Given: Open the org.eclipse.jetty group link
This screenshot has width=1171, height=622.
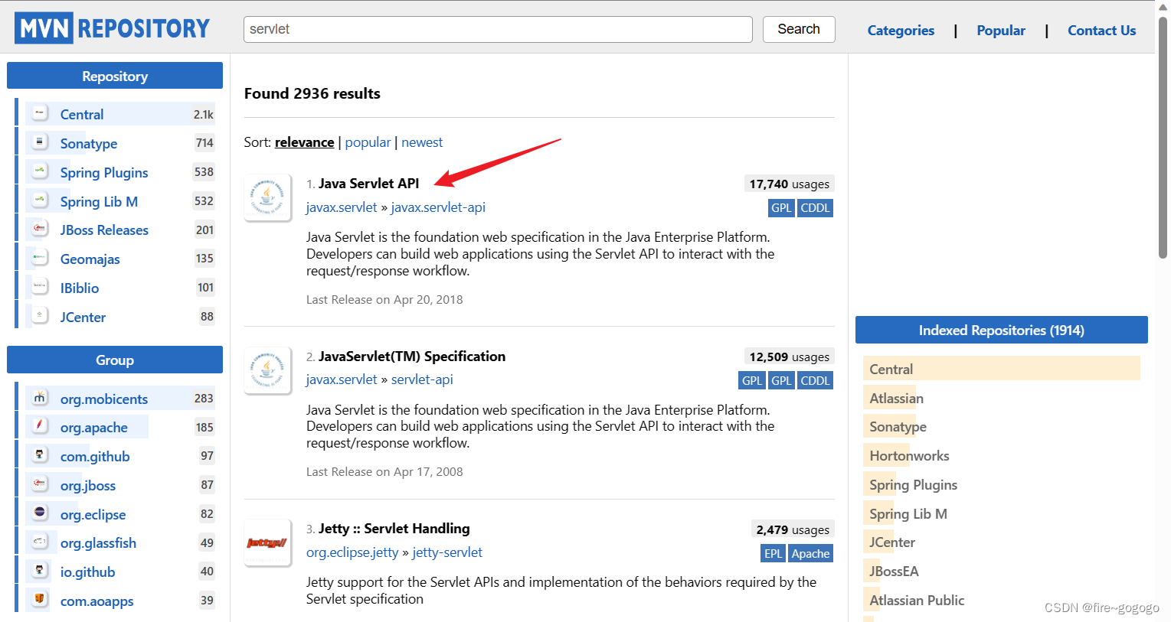Looking at the screenshot, I should pos(352,552).
